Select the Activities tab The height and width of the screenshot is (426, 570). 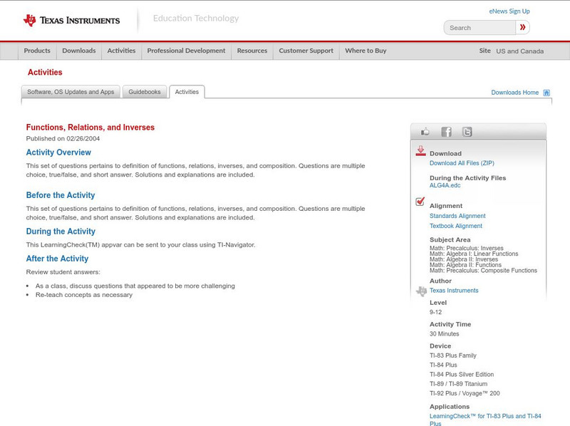[187, 92]
